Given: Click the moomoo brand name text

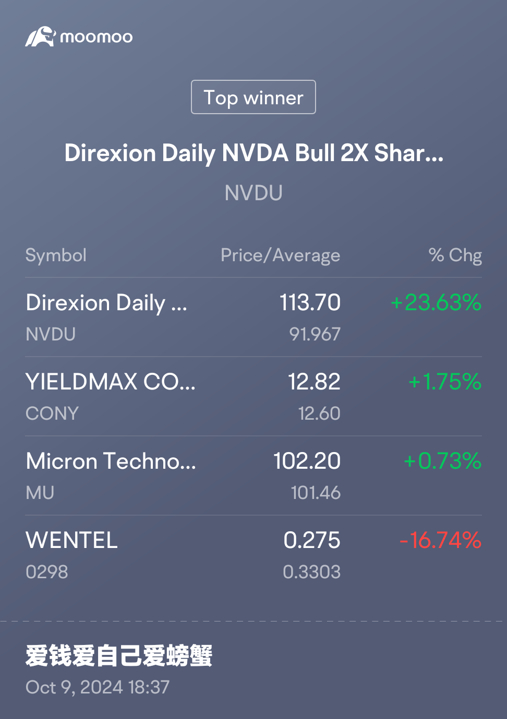Looking at the screenshot, I should pos(96,38).
